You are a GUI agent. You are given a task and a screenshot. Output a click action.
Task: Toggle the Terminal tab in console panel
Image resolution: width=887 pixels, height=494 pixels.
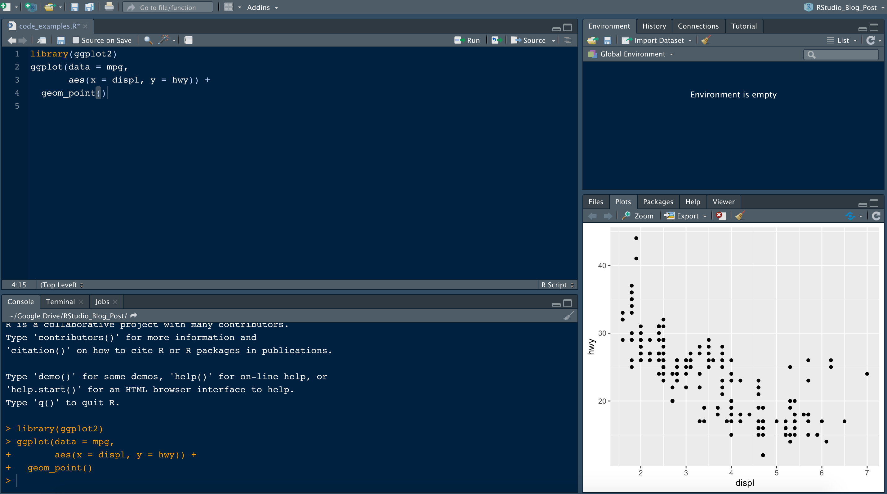click(x=60, y=301)
